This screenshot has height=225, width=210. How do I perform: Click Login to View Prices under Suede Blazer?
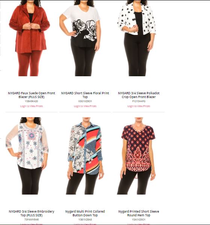pyautogui.click(x=32, y=106)
